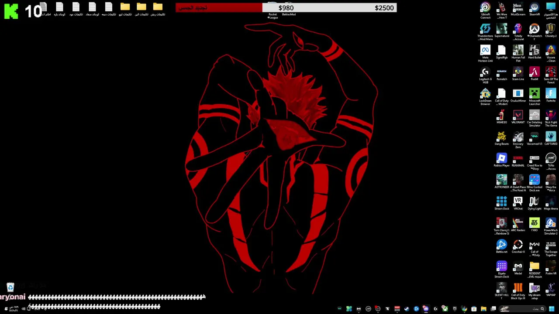This screenshot has width=559, height=314.
Task: Open the Gang Beasts shortcut
Action: (x=502, y=139)
